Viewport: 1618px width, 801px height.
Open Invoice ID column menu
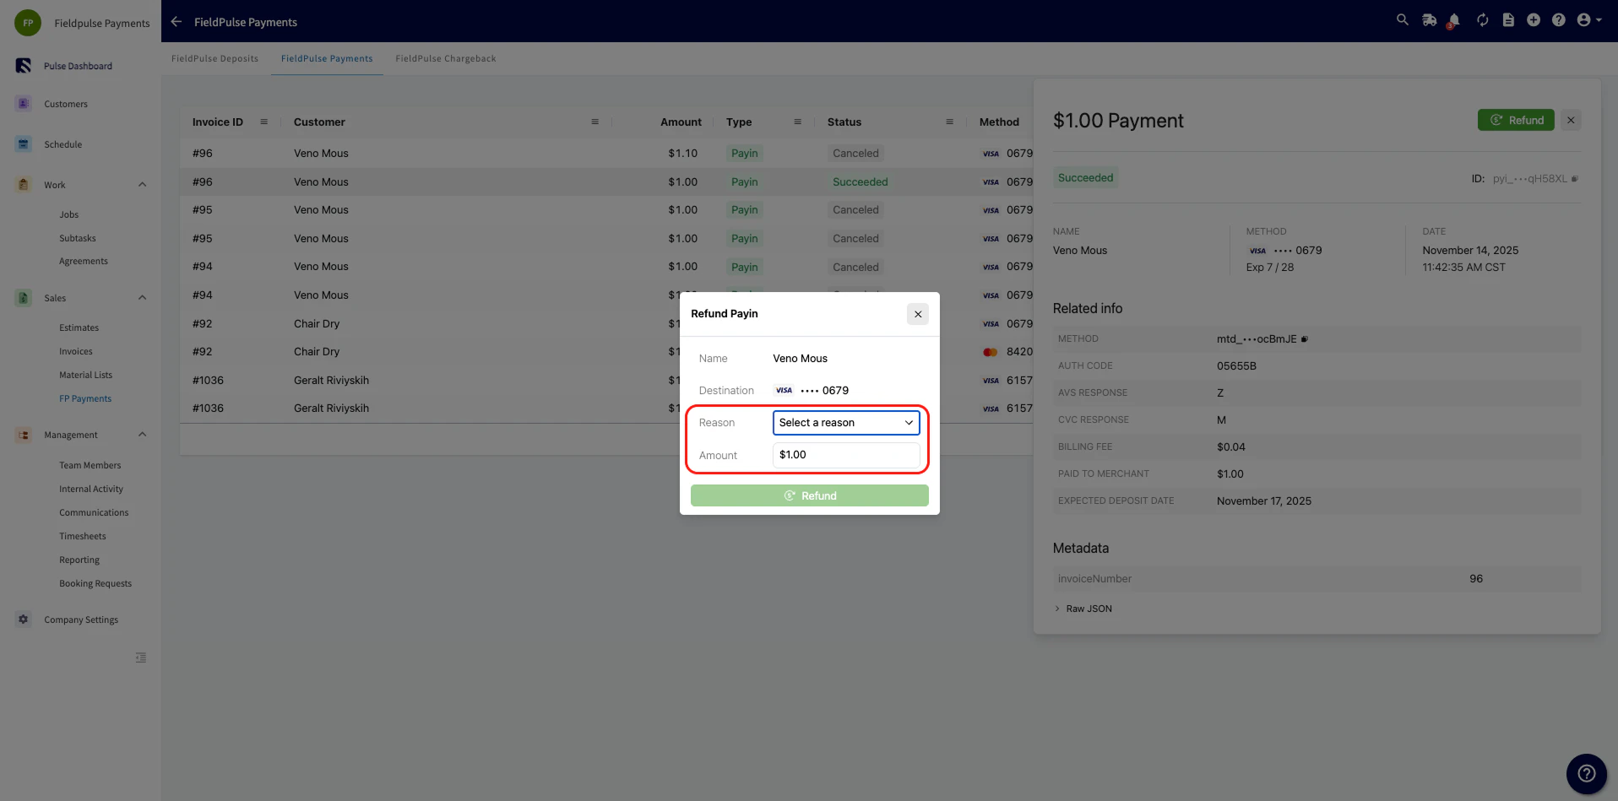pyautogui.click(x=263, y=122)
